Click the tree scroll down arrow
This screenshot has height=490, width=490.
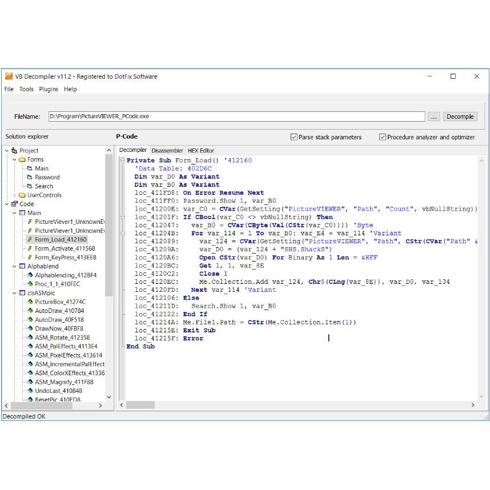[x=109, y=397]
